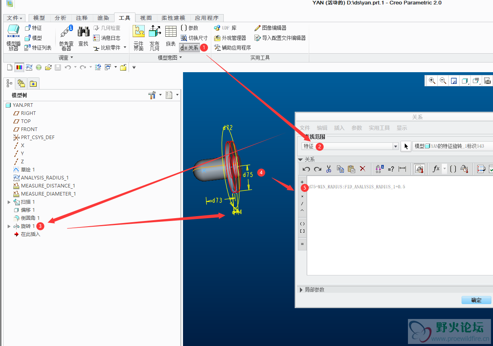The height and width of the screenshot is (346, 493).
Task: Open 辅助应用程序 auxiliary applications
Action: tap(233, 48)
